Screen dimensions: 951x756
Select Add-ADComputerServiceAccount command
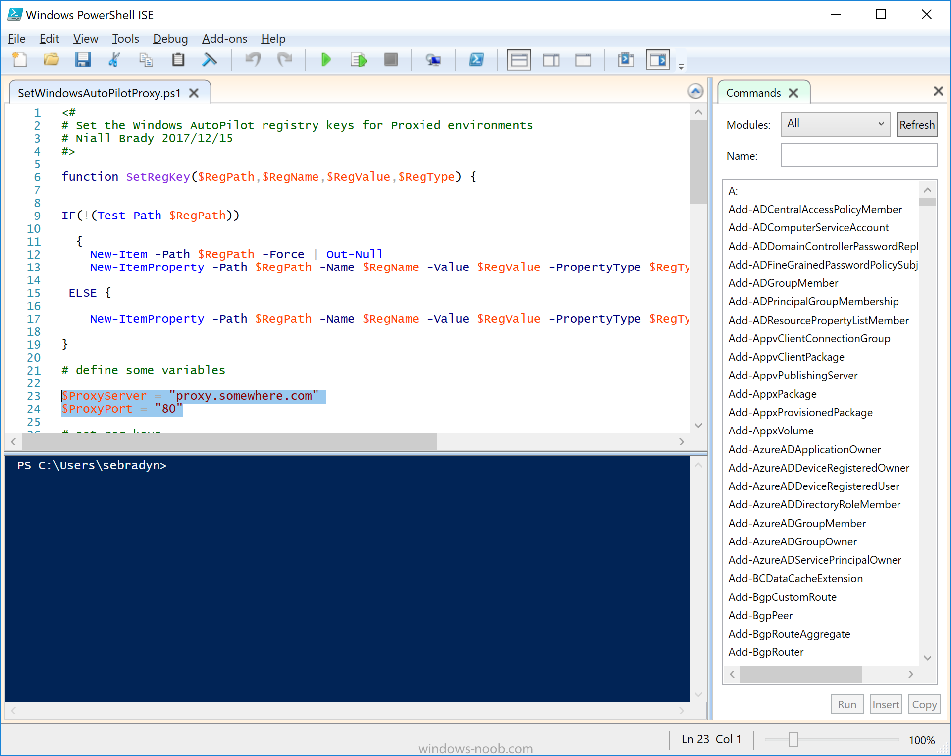[808, 227]
